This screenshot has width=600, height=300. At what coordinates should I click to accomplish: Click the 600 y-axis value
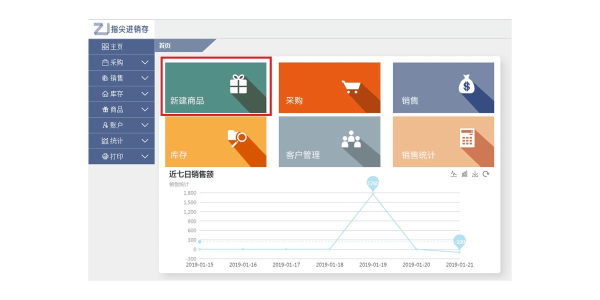pyautogui.click(x=192, y=230)
